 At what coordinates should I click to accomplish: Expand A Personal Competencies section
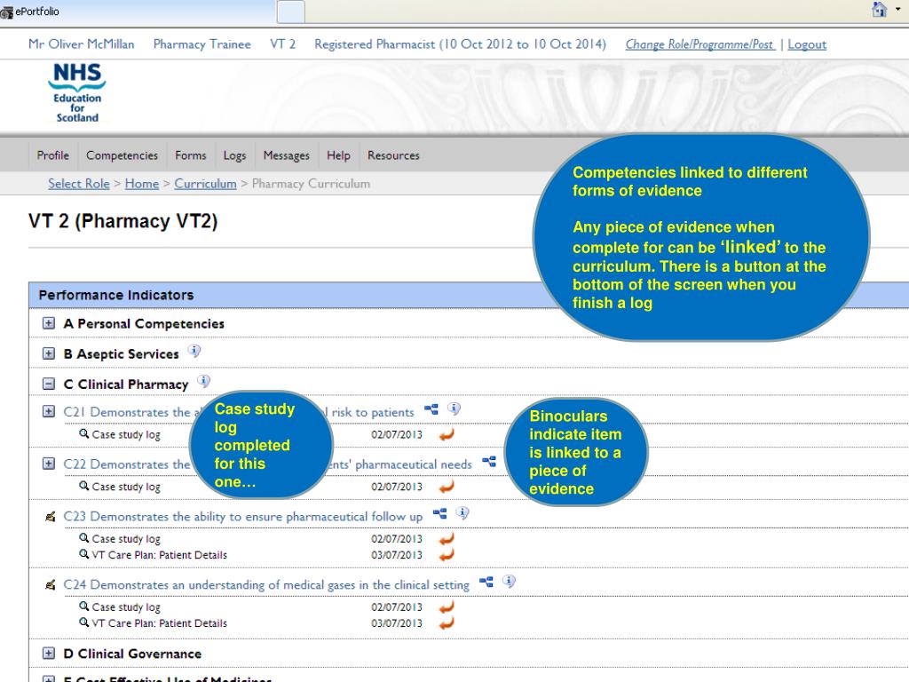coord(49,323)
